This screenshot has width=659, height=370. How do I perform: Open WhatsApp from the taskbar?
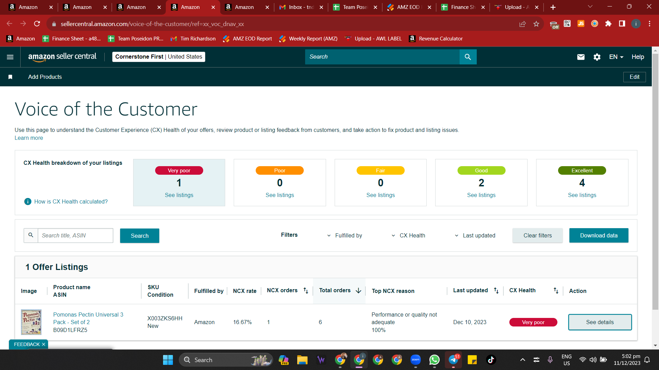tap(434, 360)
